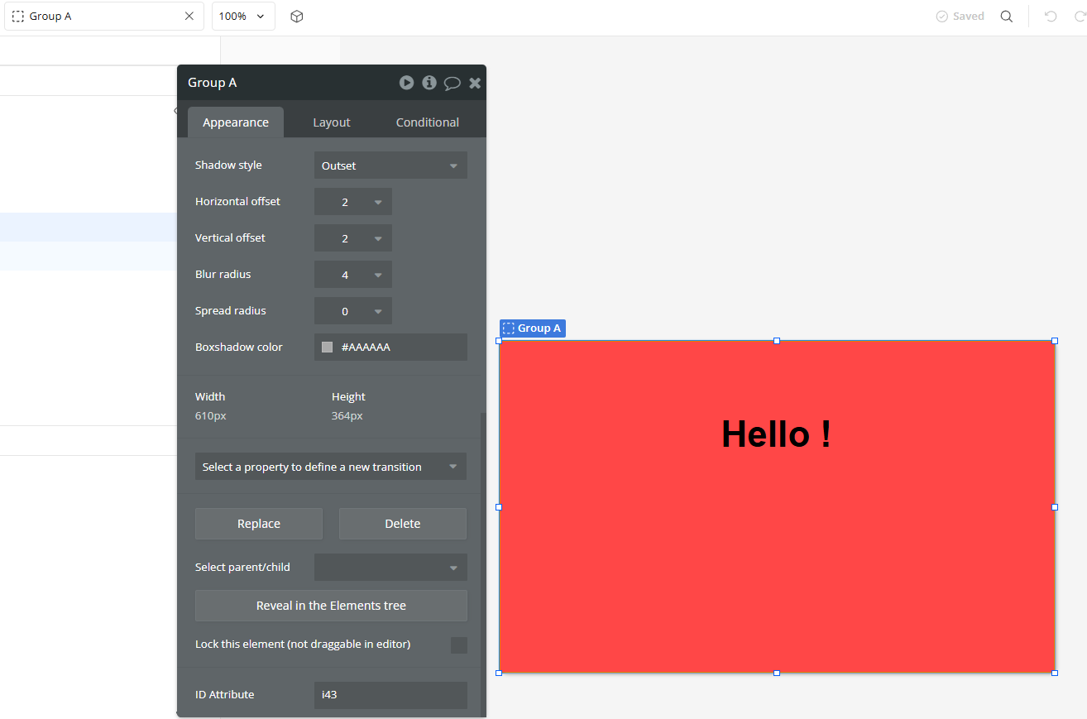
Task: Open the Select parent/child dropdown
Action: tap(390, 567)
